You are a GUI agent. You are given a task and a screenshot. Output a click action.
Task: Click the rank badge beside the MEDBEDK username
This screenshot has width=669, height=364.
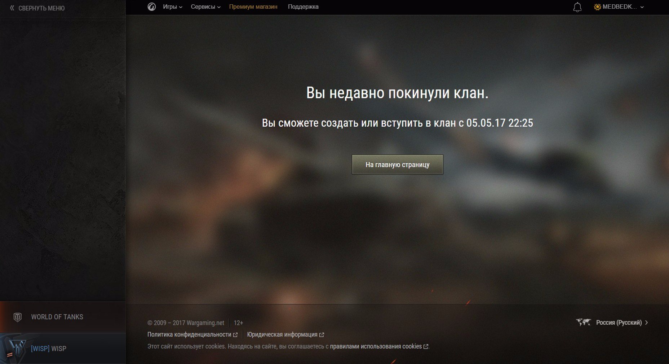pos(597,7)
